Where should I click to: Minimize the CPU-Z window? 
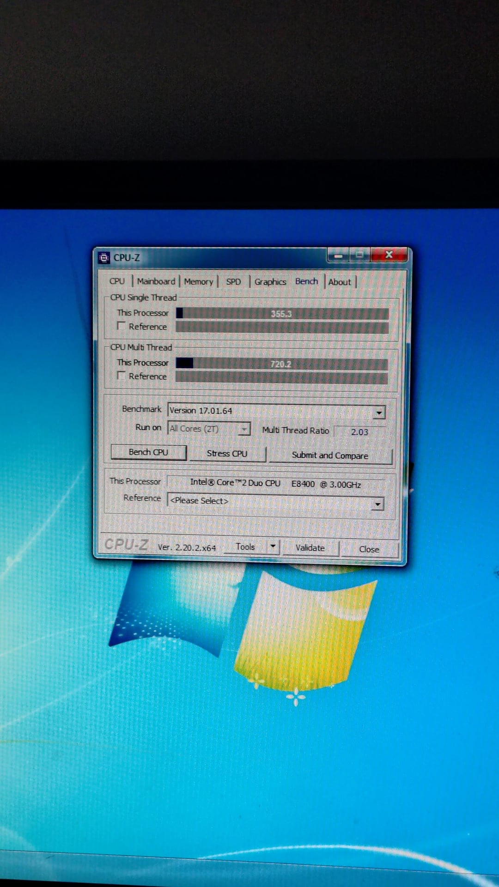point(339,255)
